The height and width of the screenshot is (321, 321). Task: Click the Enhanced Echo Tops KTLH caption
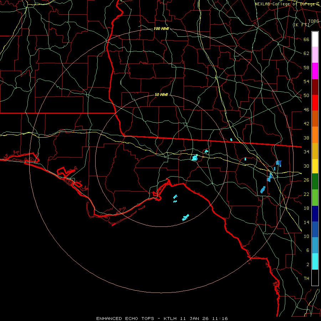pos(162,319)
